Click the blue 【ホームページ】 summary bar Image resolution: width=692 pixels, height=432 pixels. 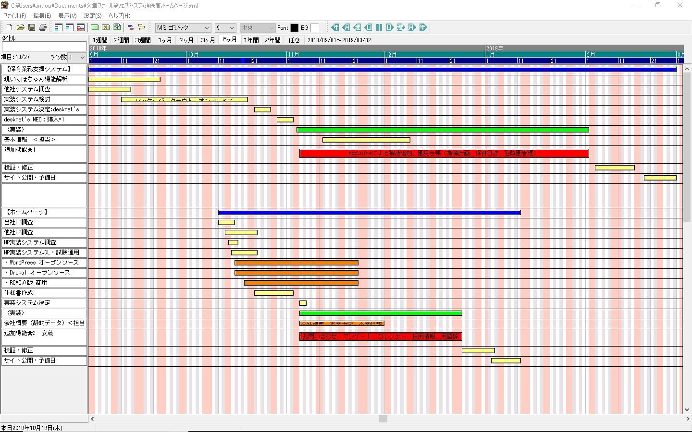(370, 212)
